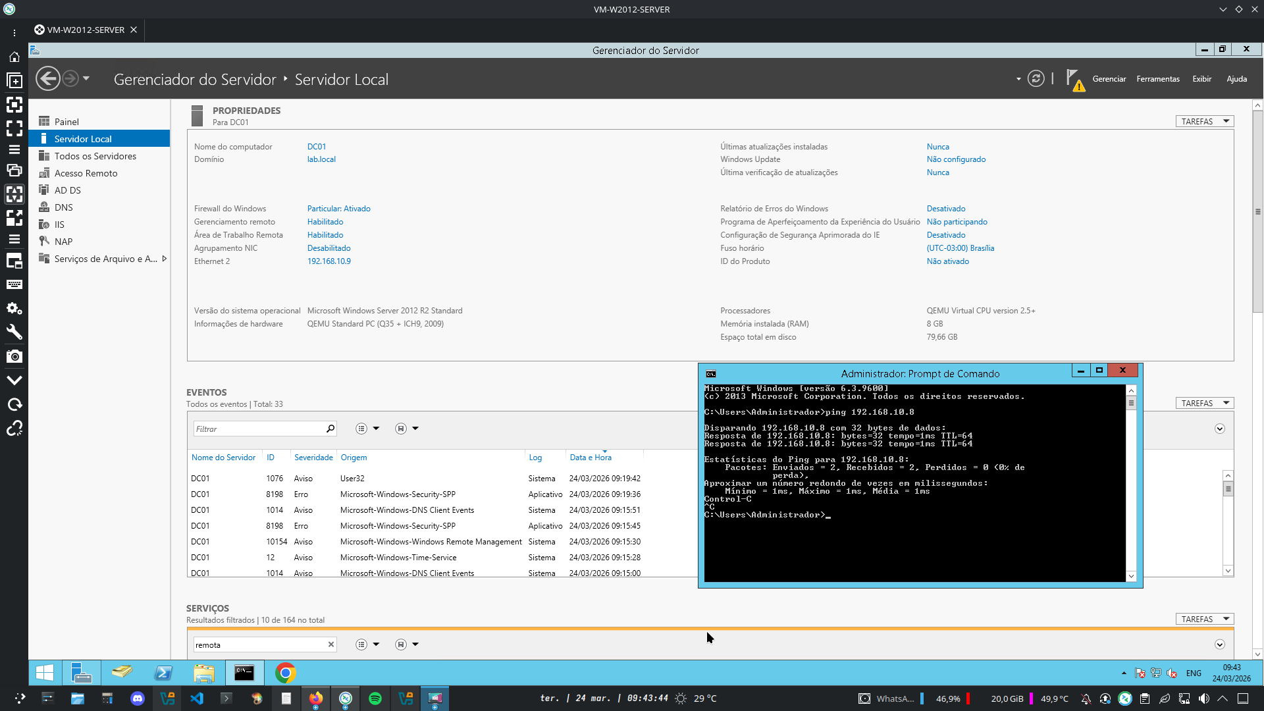Viewport: 1264px width, 711px height.
Task: Go back in Server Manager navigation
Action: pyautogui.click(x=48, y=79)
